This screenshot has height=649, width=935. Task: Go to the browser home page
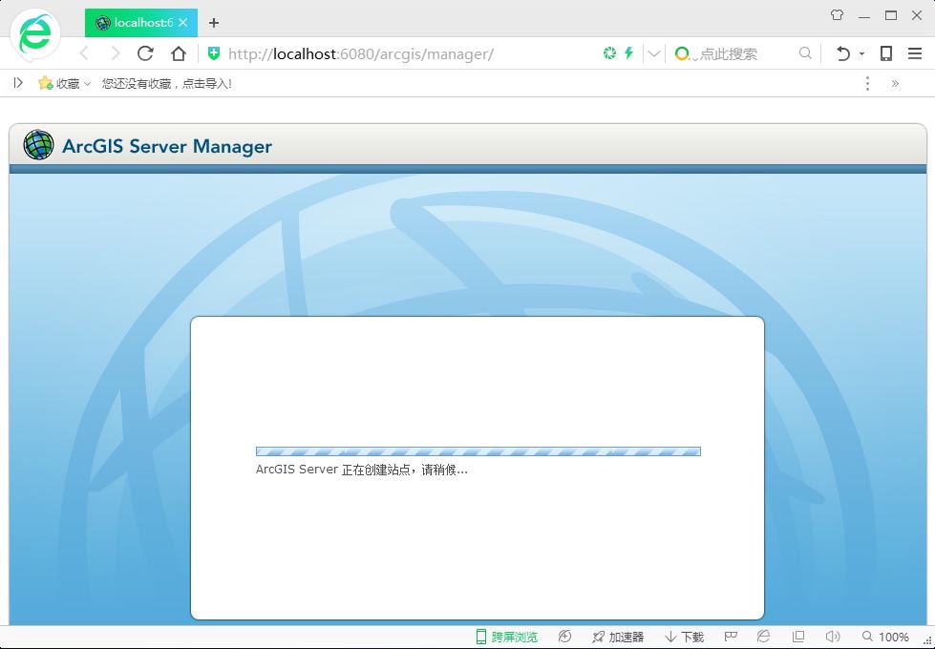pos(179,53)
